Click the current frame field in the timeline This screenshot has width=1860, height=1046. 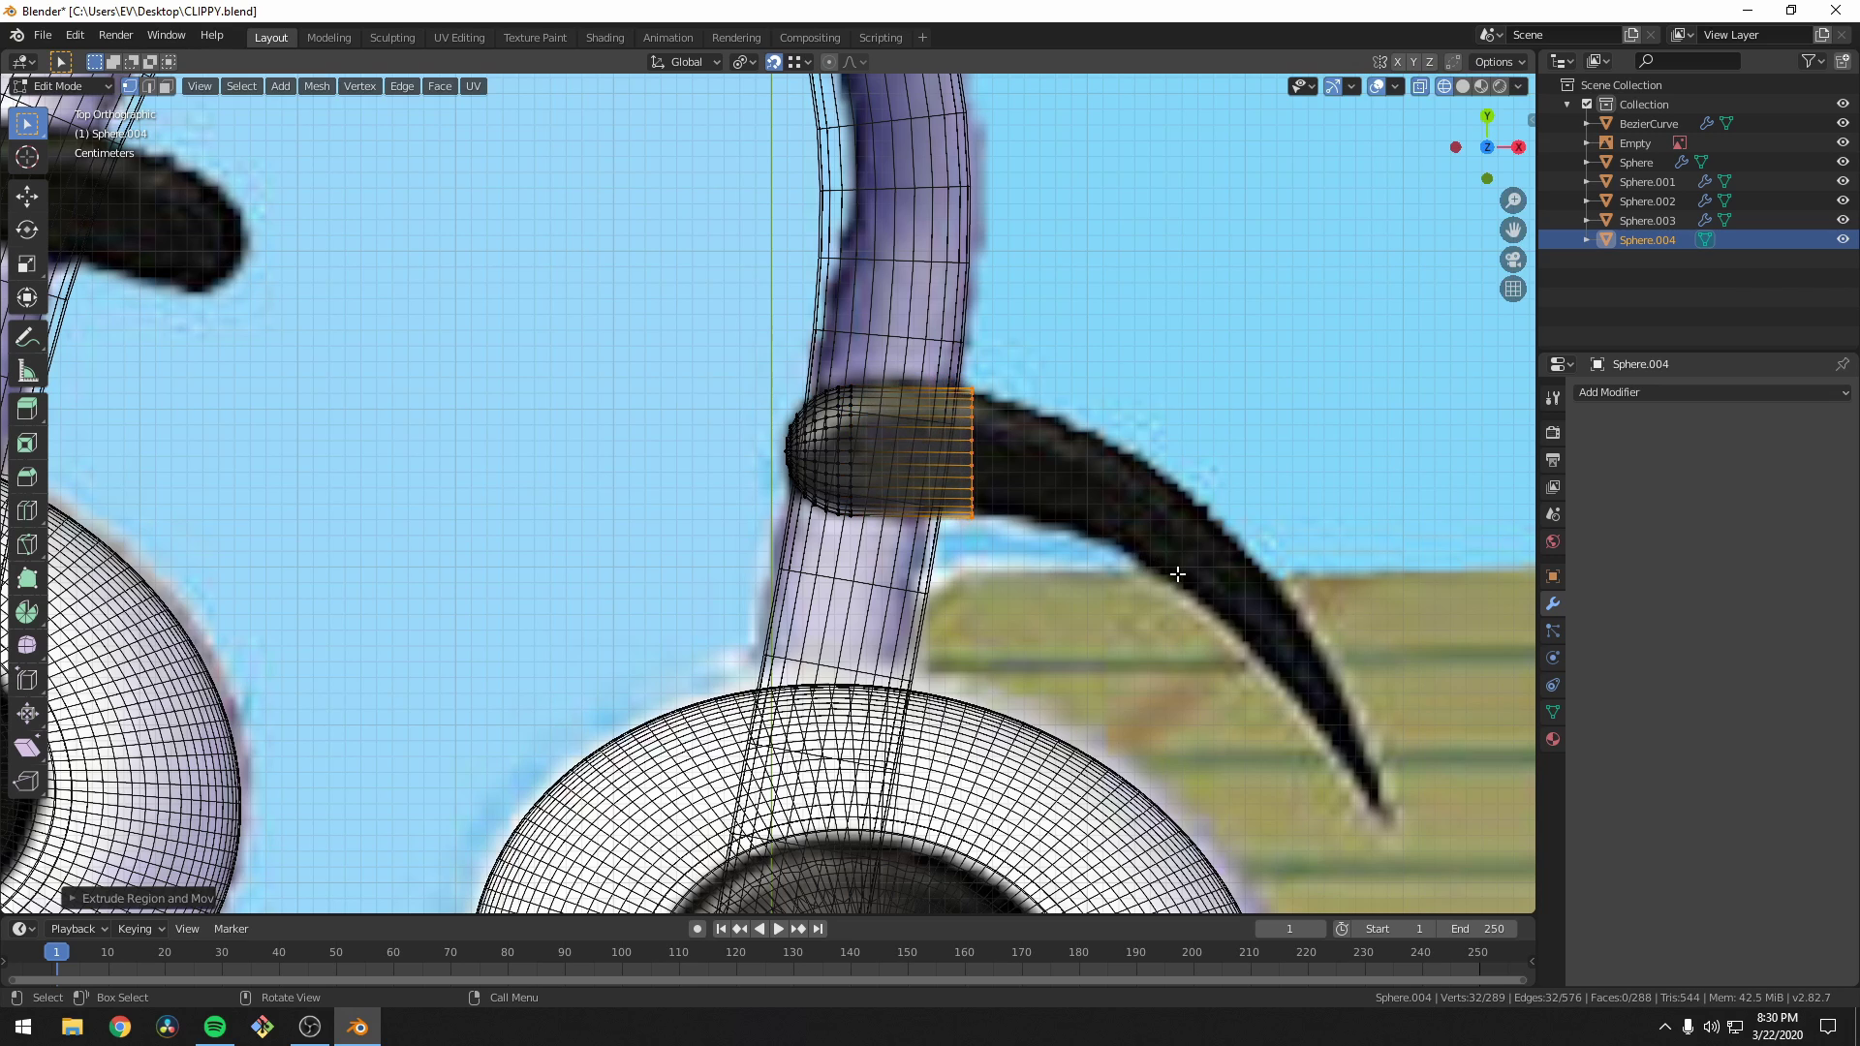(1289, 928)
